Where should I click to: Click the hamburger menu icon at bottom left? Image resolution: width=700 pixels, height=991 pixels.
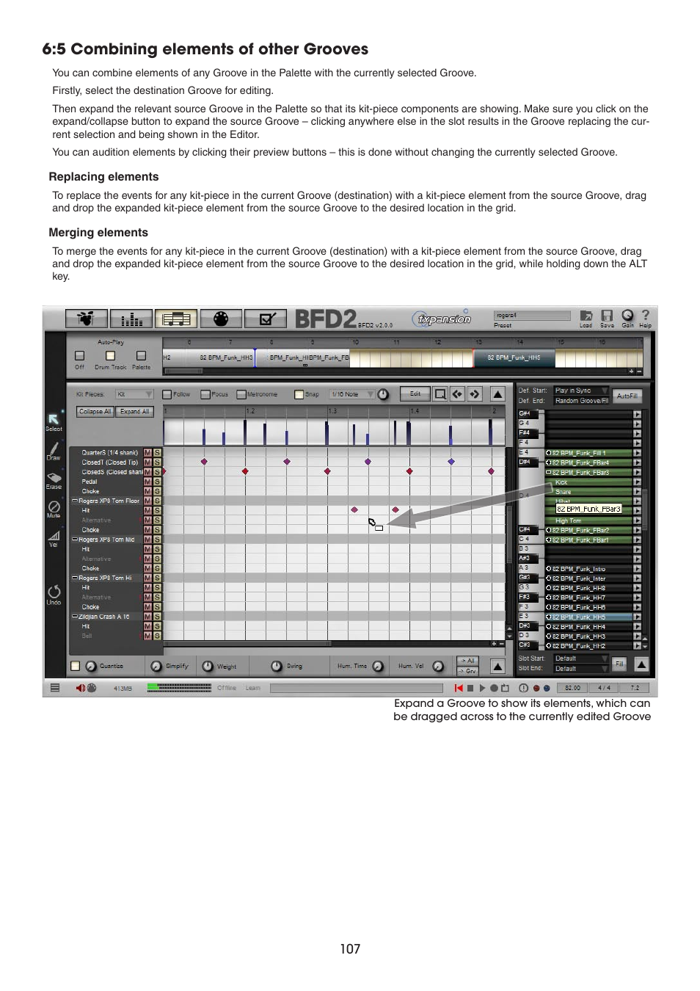pyautogui.click(x=55, y=688)
